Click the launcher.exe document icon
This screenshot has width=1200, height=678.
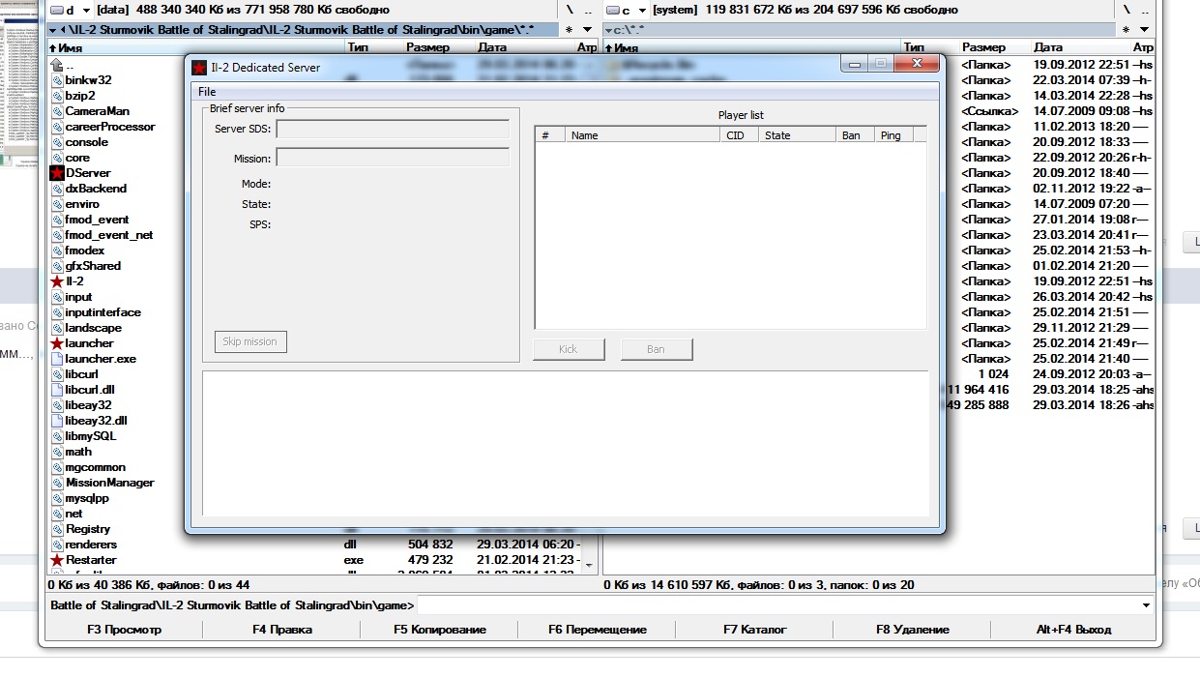click(x=57, y=359)
